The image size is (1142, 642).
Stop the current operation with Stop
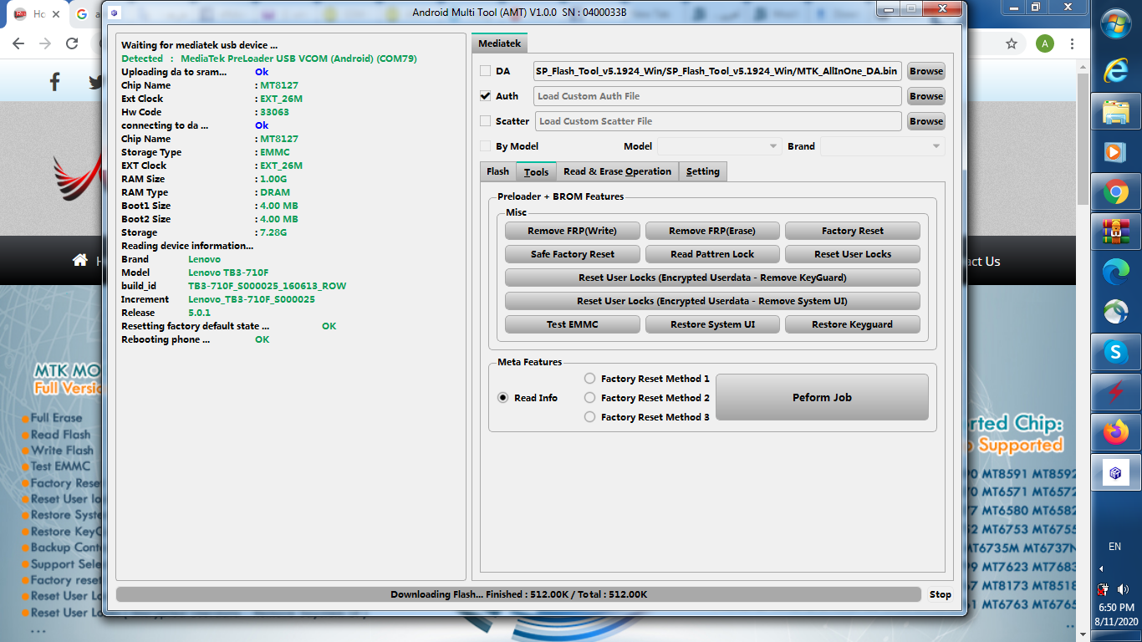click(x=941, y=594)
